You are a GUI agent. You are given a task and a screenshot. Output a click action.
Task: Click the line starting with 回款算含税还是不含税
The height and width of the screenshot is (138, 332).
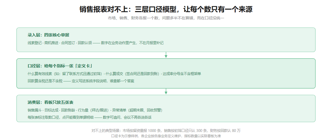pos(81,81)
